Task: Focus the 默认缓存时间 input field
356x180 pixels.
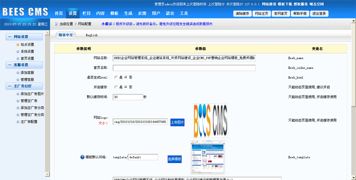Action: tap(128, 97)
